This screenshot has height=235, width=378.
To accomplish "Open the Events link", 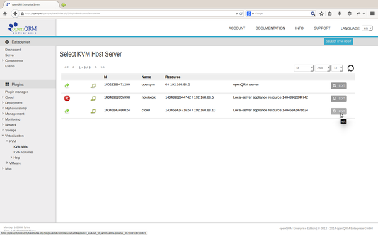I will (10, 66).
